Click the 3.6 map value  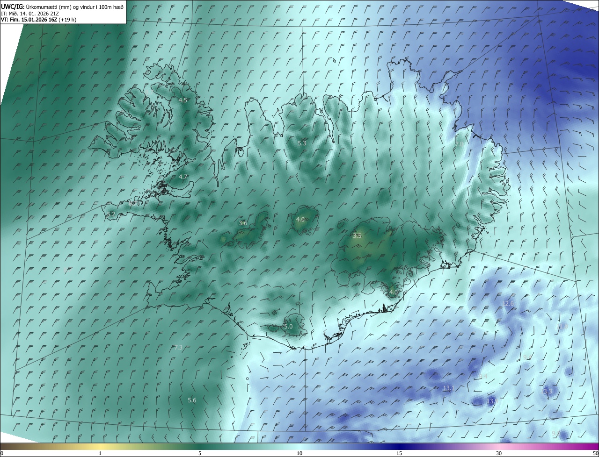(x=243, y=223)
